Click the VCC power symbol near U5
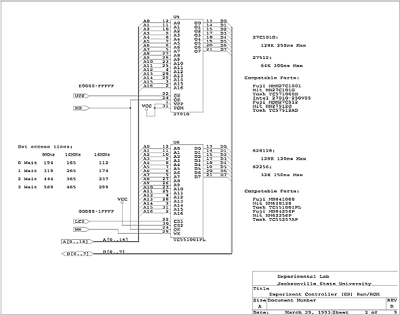This screenshot has width=400, height=315. [146, 107]
